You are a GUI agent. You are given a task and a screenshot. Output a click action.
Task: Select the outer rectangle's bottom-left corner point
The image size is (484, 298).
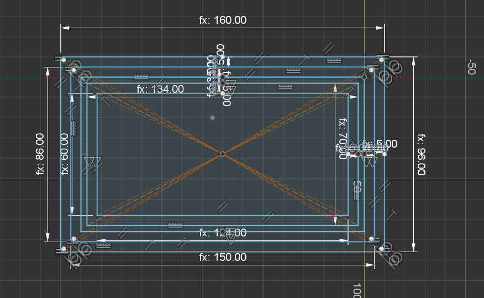64,249
